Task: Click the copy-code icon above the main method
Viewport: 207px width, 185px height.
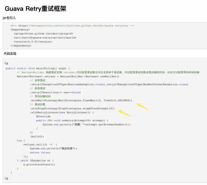Action: coord(6,63)
